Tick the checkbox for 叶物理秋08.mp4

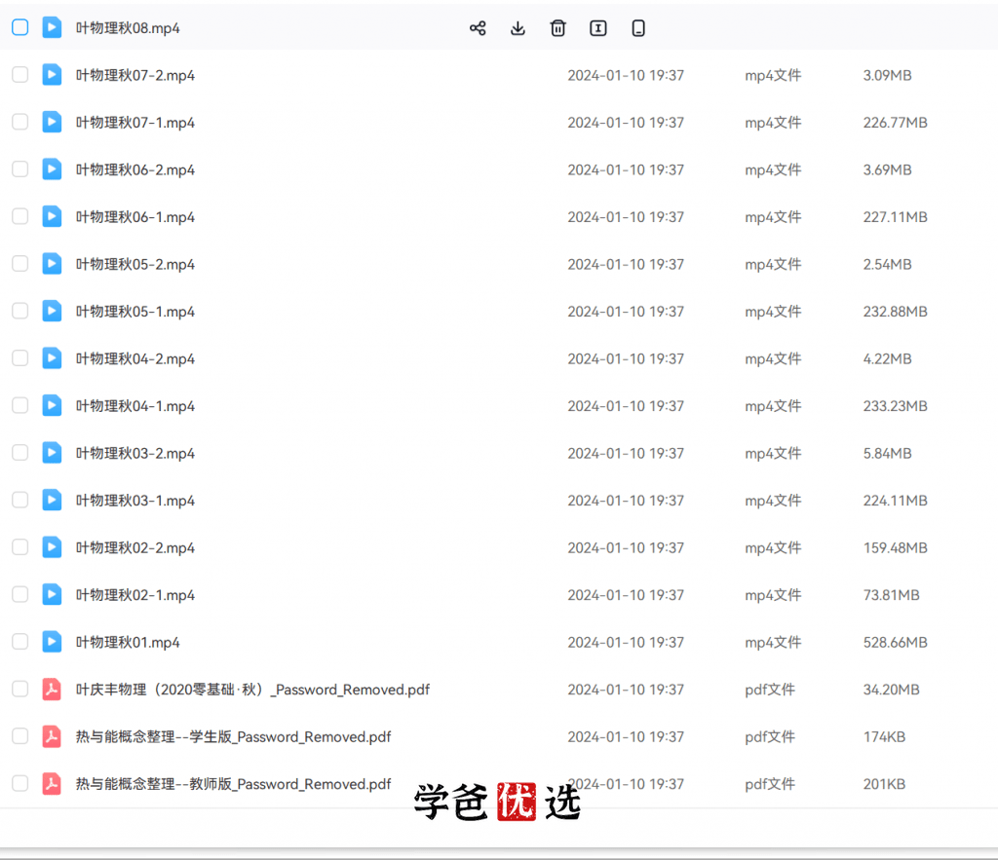20,27
